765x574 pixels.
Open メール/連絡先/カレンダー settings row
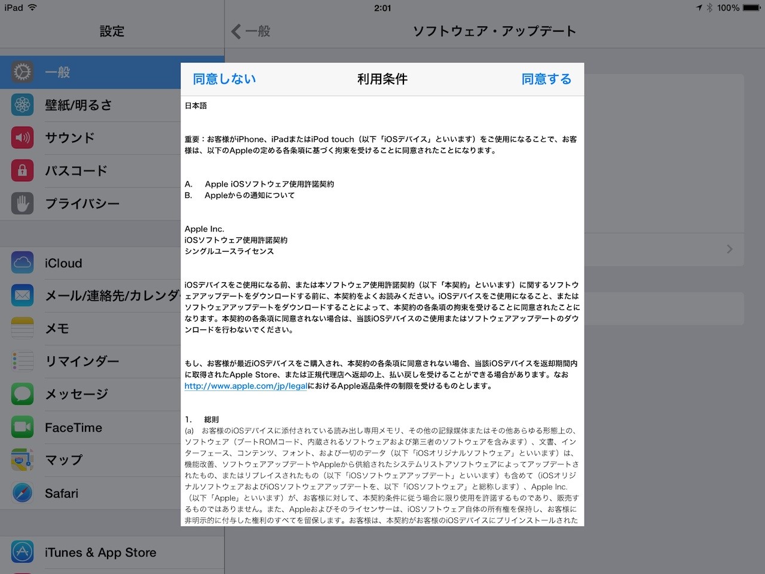tap(112, 296)
